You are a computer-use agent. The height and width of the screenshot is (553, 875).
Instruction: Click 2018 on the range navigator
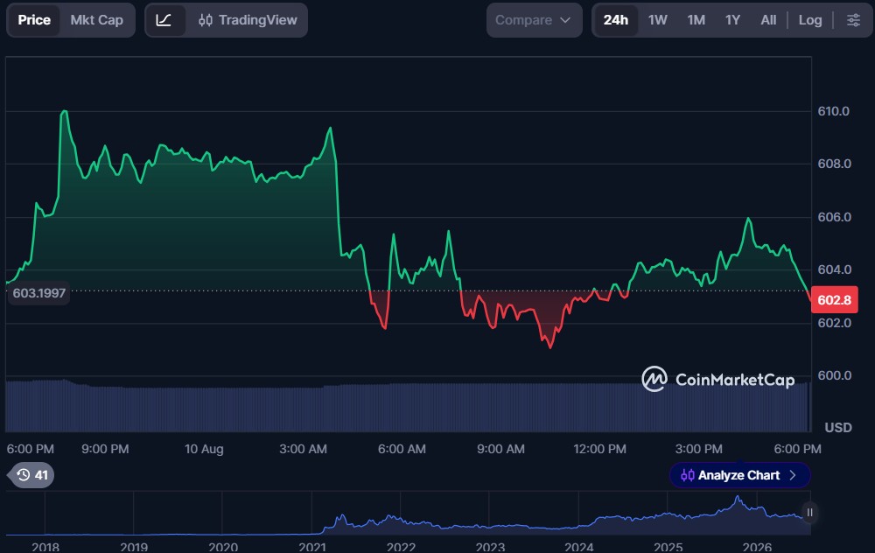point(45,547)
